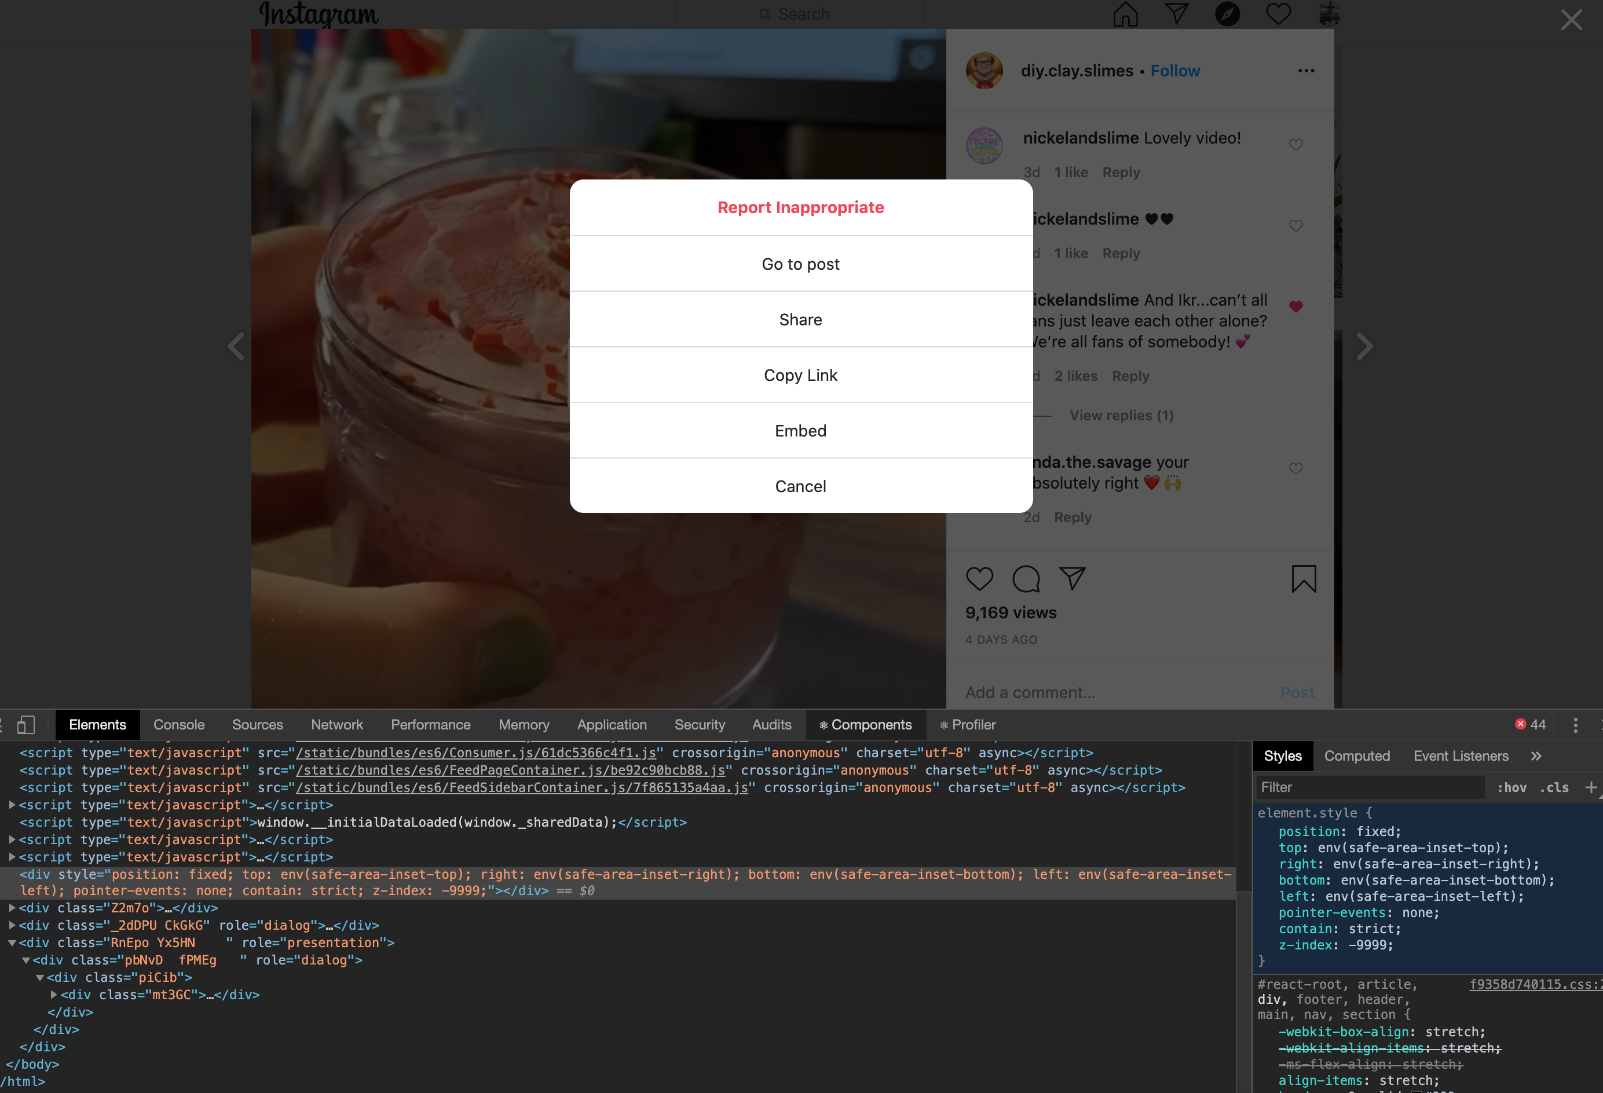Expand the mt3GC div in Elements tree
The image size is (1603, 1093).
(54, 995)
